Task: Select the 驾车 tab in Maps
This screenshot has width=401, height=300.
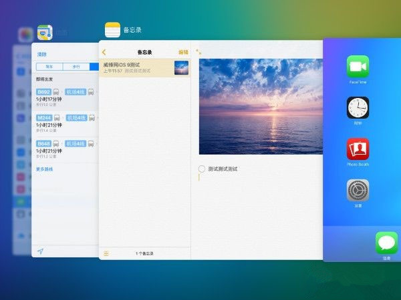Action: tap(49, 67)
